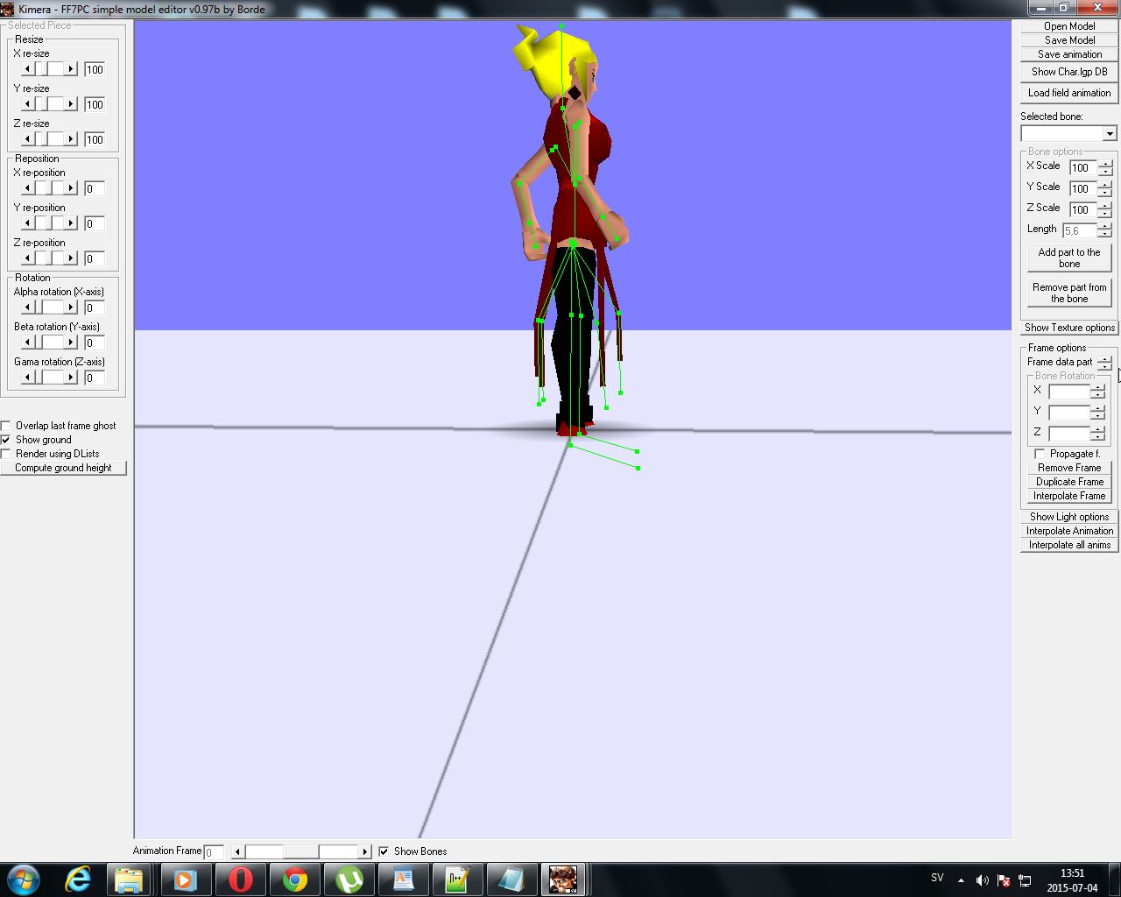Open Internet Explorer from the taskbar

click(x=78, y=879)
